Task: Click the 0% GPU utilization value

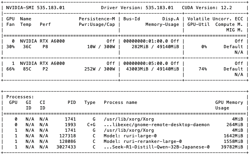Action: pyautogui.click(x=204, y=47)
